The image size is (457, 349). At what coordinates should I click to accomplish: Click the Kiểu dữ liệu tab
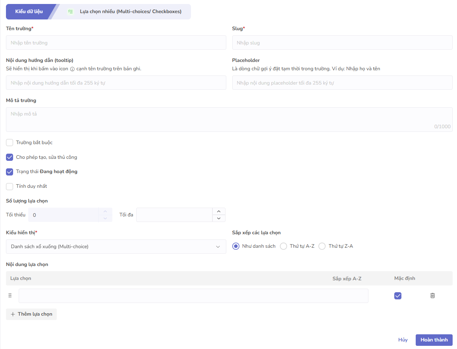(29, 12)
